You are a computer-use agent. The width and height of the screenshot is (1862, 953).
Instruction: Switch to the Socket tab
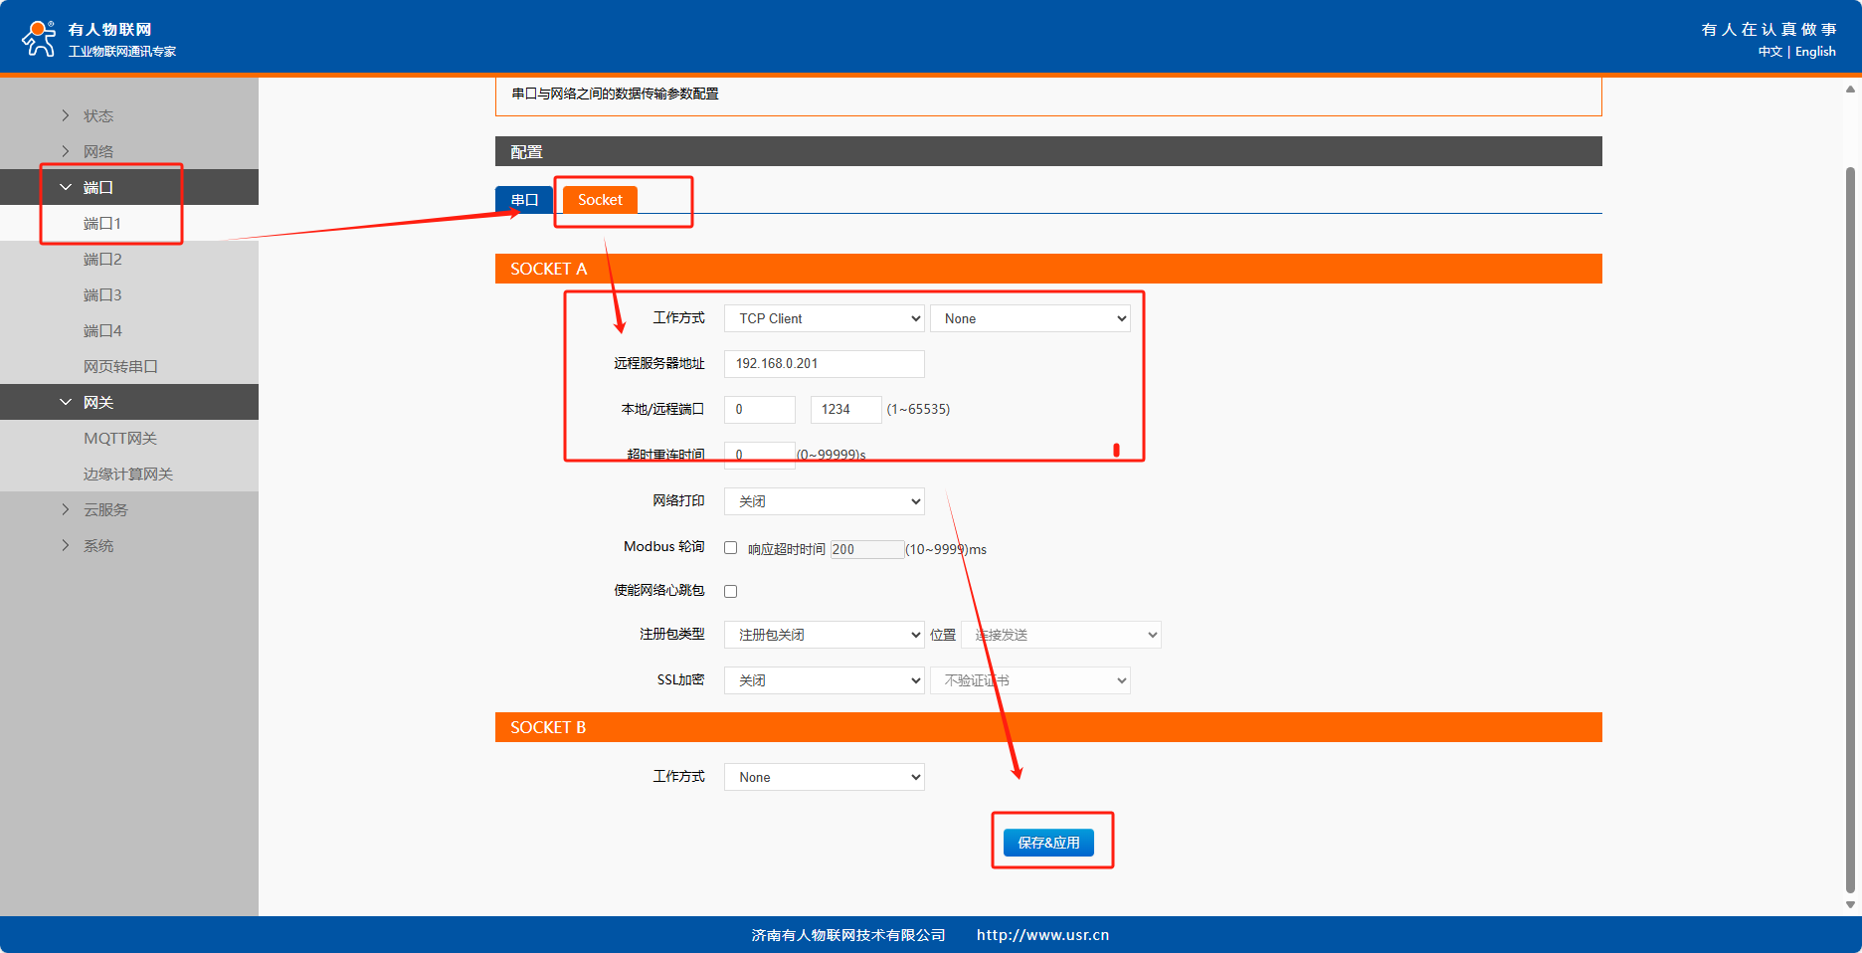pyautogui.click(x=600, y=200)
